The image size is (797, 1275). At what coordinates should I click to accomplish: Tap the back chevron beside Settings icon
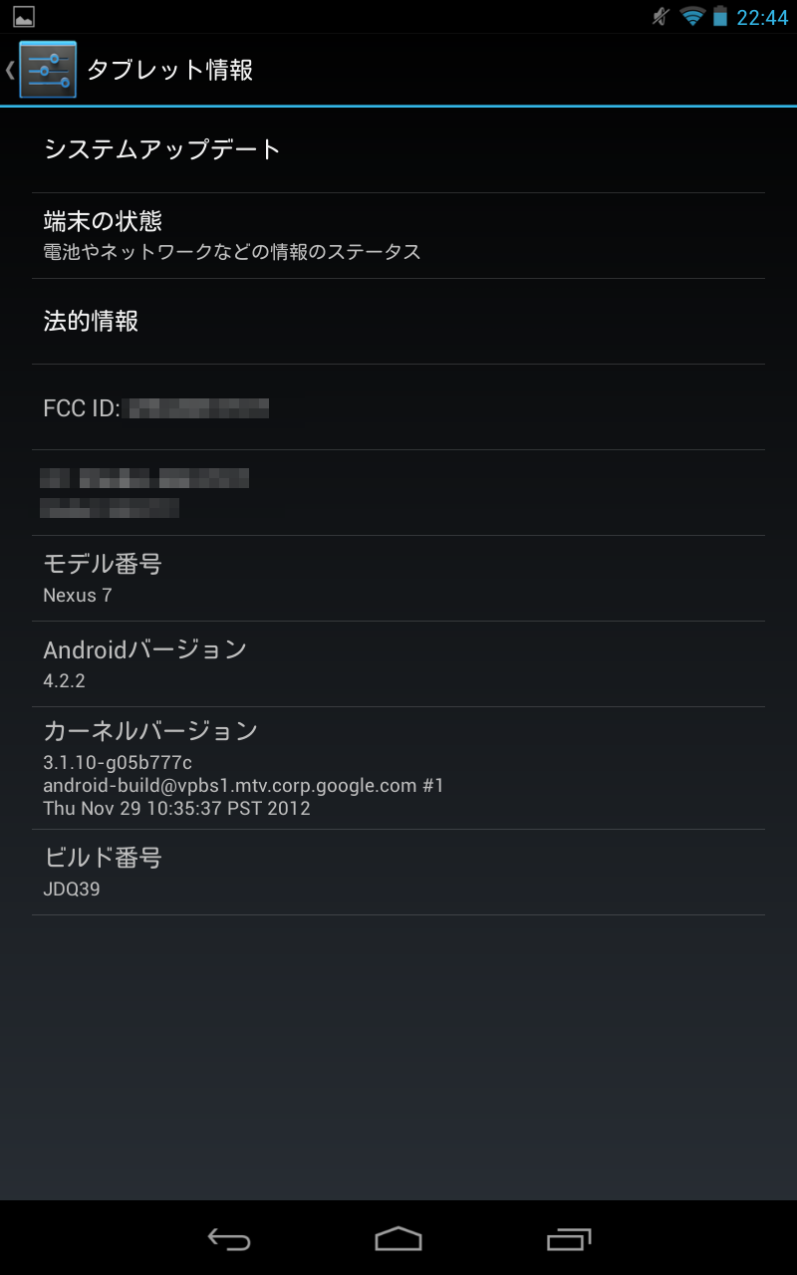[x=10, y=70]
